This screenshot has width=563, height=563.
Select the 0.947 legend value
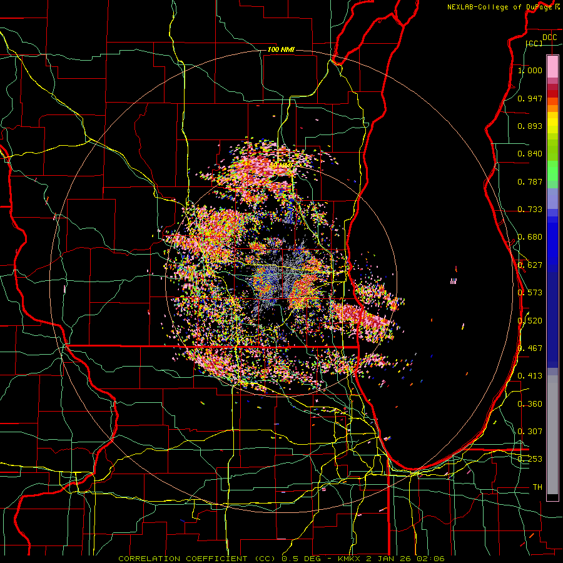pos(530,98)
